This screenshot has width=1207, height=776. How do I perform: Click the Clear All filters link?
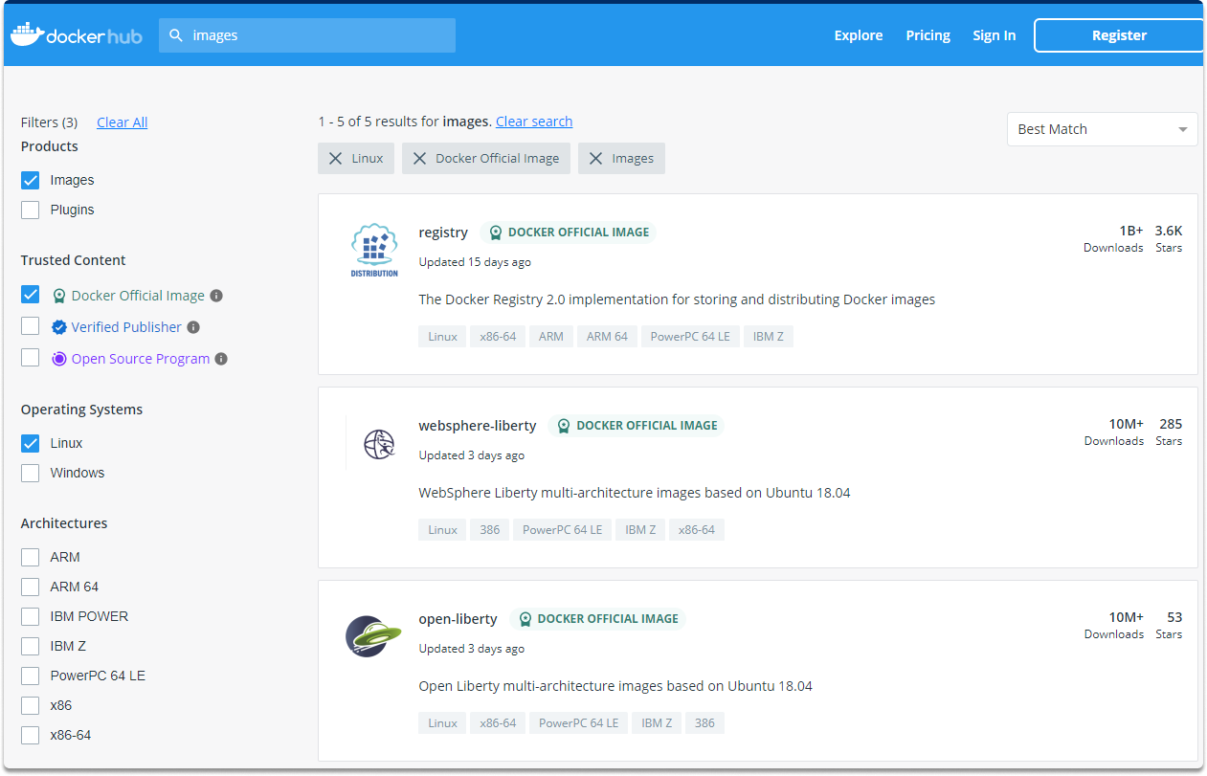123,122
